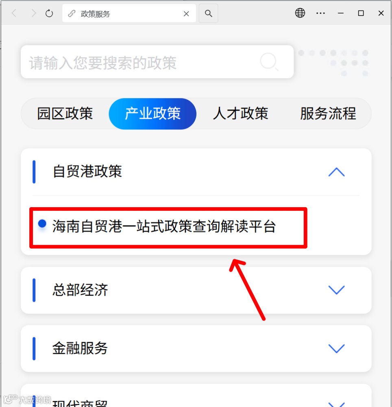Click the 自贸港政策 section title
This screenshot has height=407, width=392.
tap(87, 172)
